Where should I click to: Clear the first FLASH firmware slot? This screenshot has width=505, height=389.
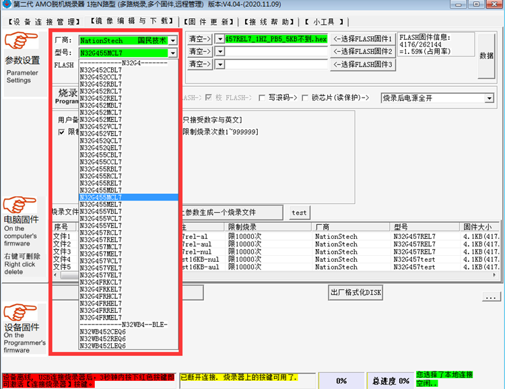[200, 39]
